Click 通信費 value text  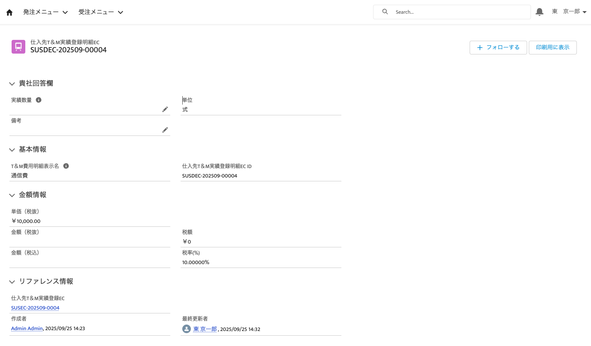tap(19, 175)
